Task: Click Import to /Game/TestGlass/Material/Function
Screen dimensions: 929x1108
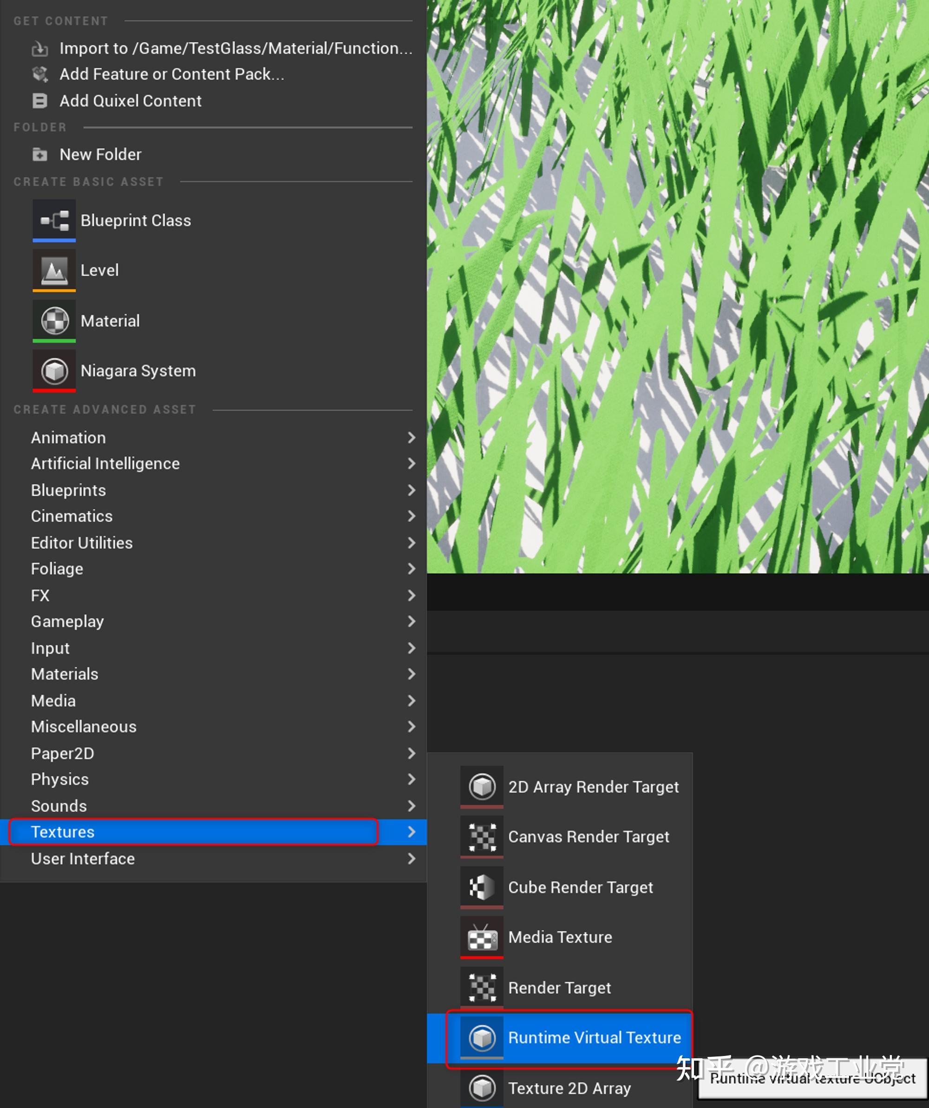Action: pos(236,48)
